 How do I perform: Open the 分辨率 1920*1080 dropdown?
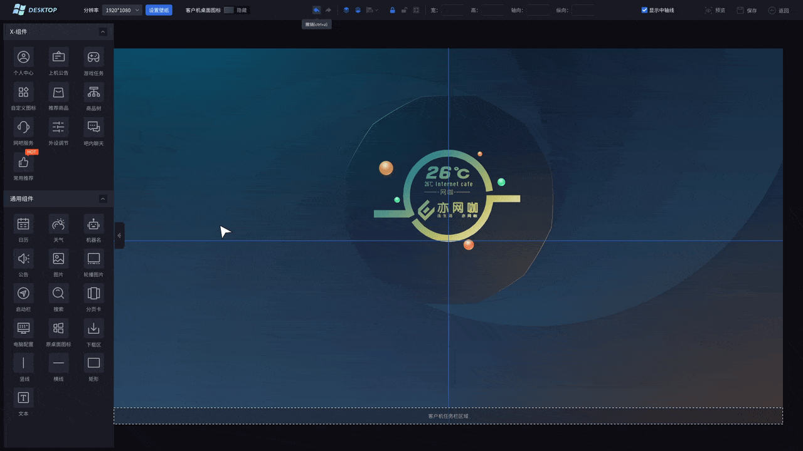coord(122,10)
